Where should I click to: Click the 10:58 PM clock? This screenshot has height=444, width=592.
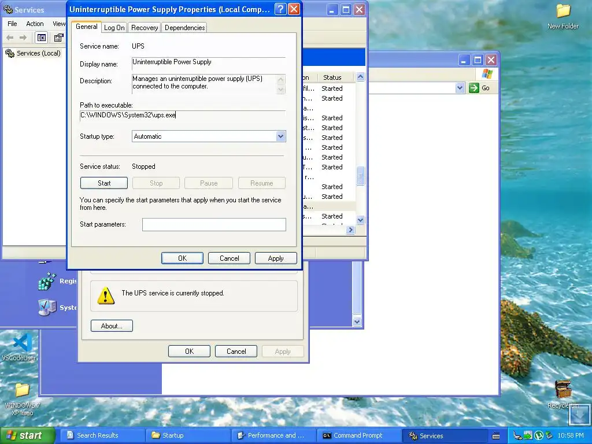(571, 436)
